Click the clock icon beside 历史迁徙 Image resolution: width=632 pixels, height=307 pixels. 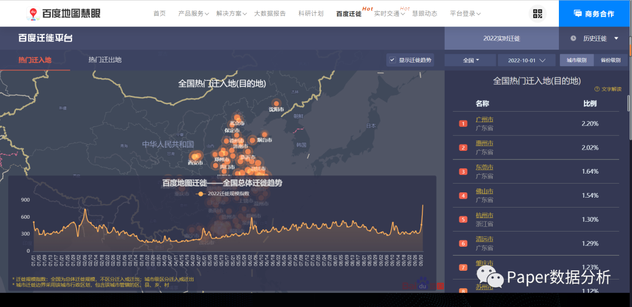coord(573,39)
